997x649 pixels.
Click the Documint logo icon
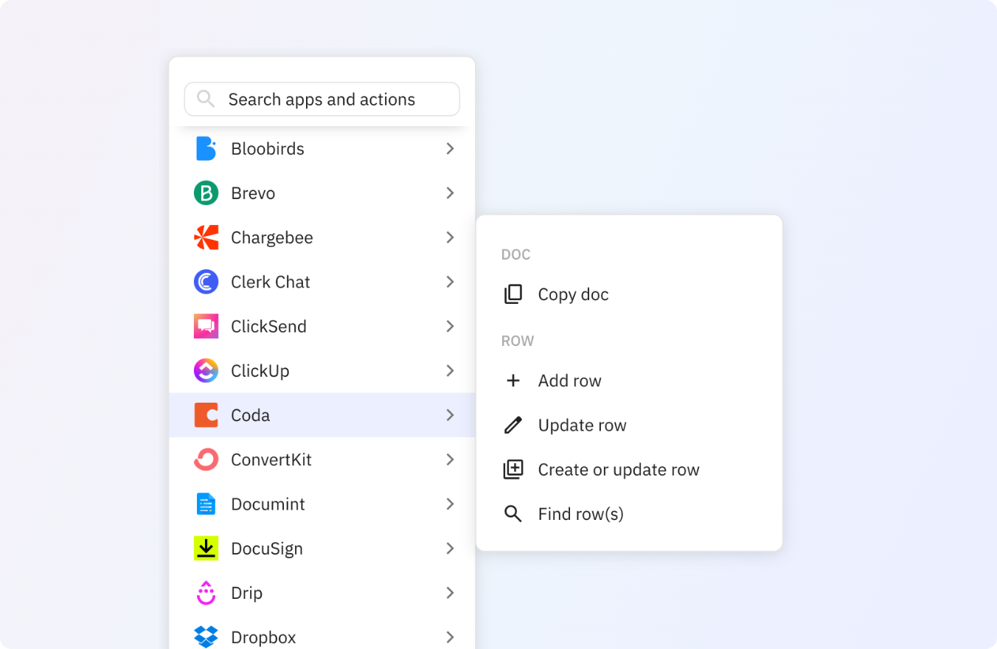tap(206, 504)
